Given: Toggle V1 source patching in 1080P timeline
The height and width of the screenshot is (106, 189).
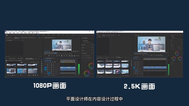Looking at the screenshot, I should point(45,68).
